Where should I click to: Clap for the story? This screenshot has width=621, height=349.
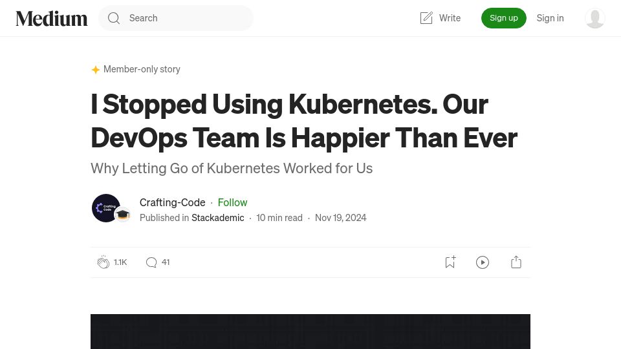[x=103, y=262]
